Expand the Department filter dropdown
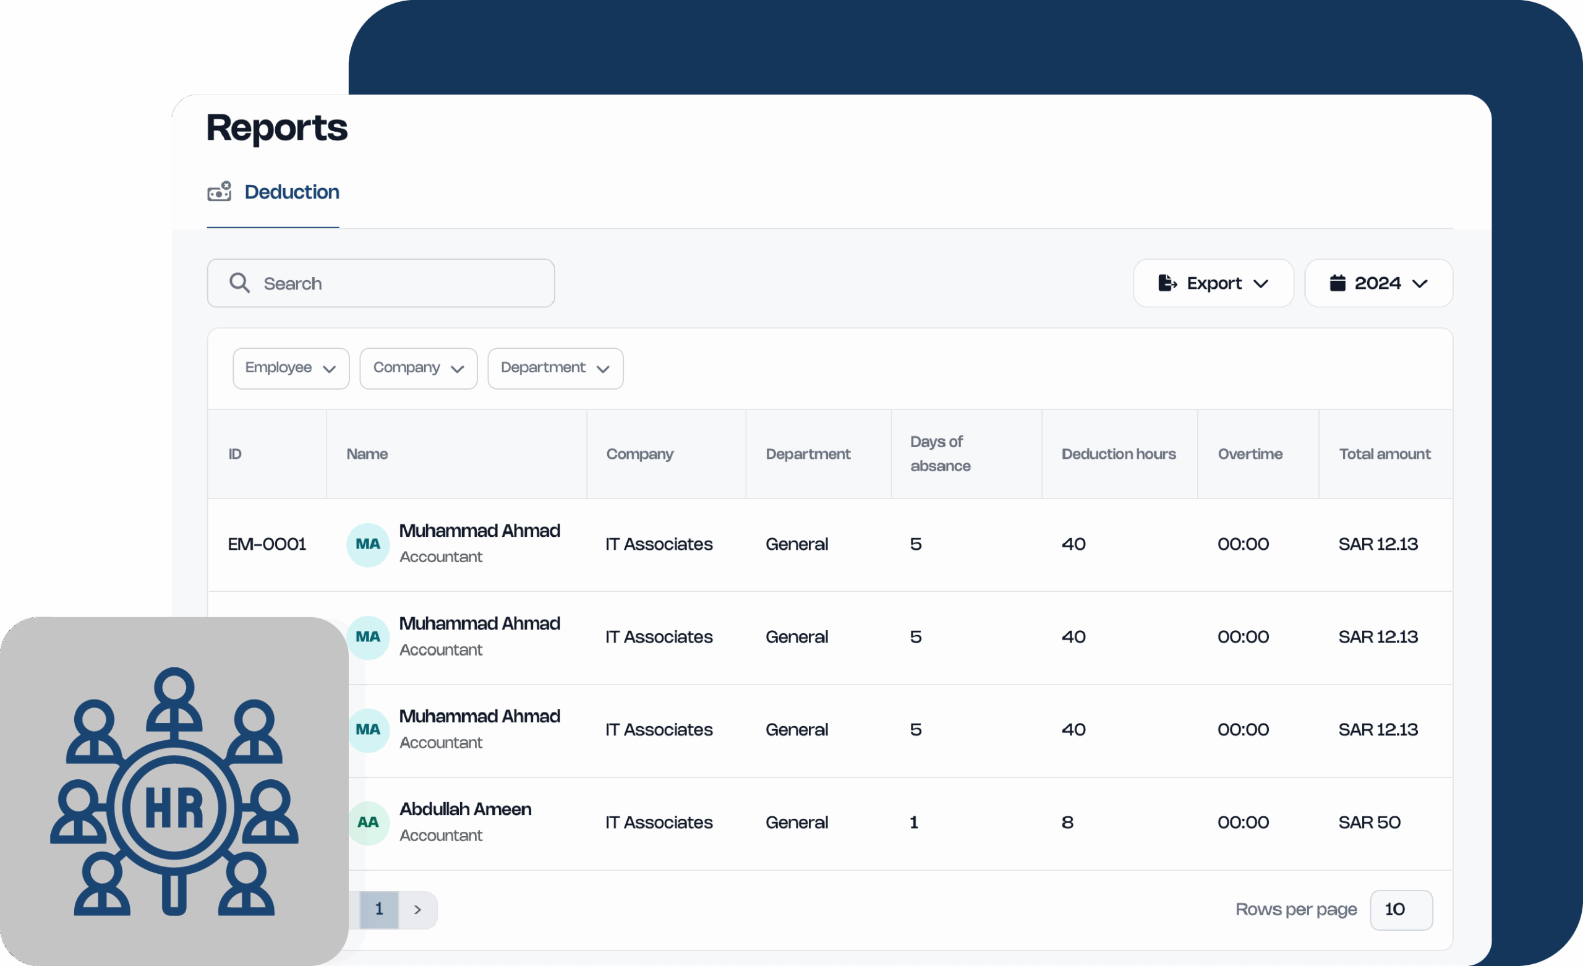 click(555, 368)
